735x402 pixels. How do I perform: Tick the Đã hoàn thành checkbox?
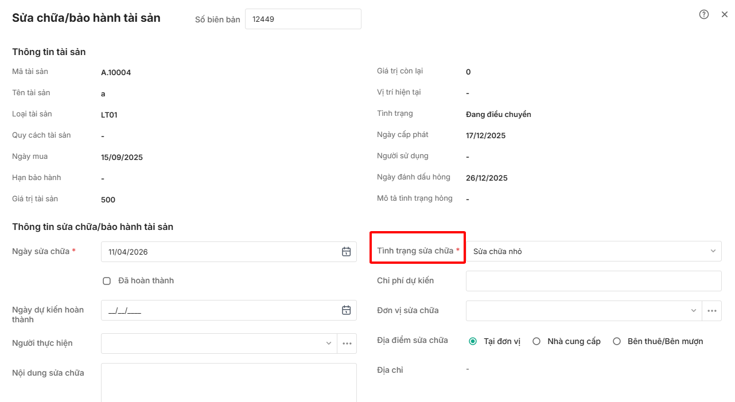pyautogui.click(x=107, y=281)
